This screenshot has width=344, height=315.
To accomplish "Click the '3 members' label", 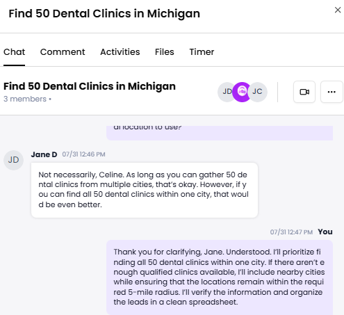I will pyautogui.click(x=25, y=99).
